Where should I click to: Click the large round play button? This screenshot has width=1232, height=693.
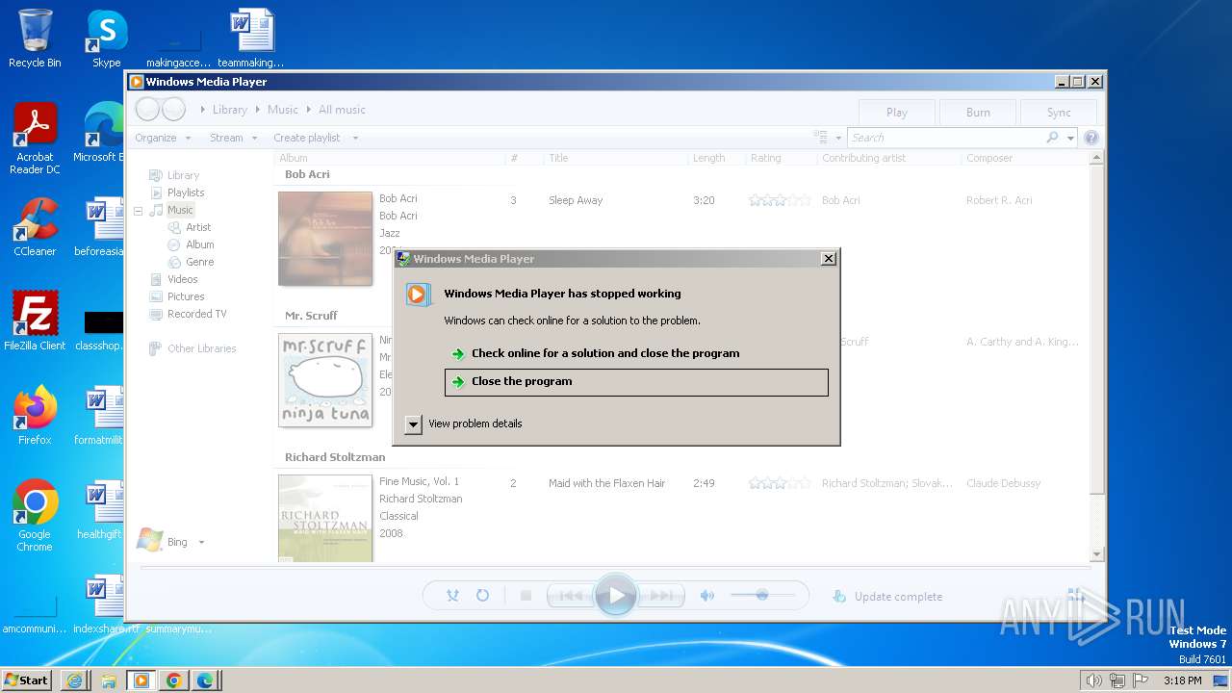coord(616,596)
